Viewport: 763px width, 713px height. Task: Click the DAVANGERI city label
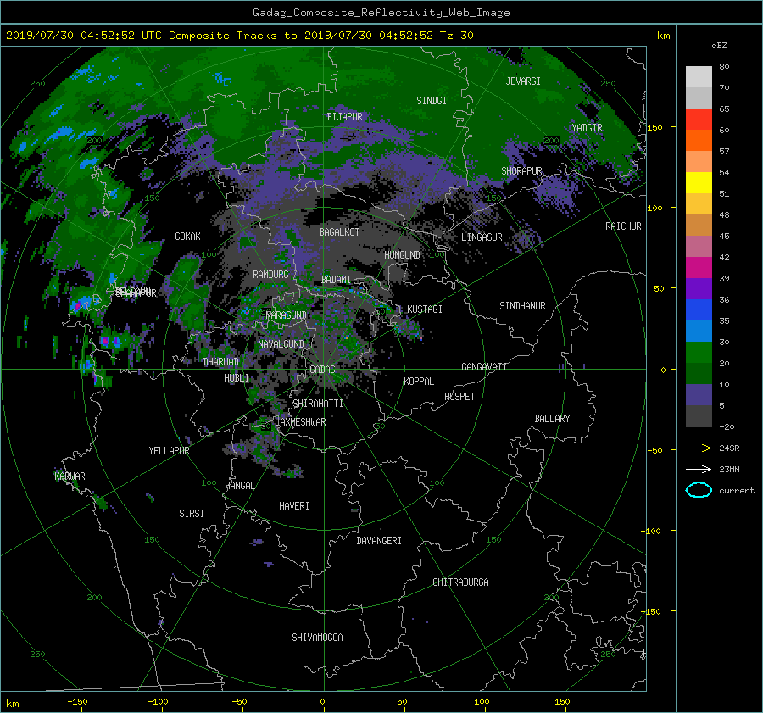pyautogui.click(x=379, y=541)
